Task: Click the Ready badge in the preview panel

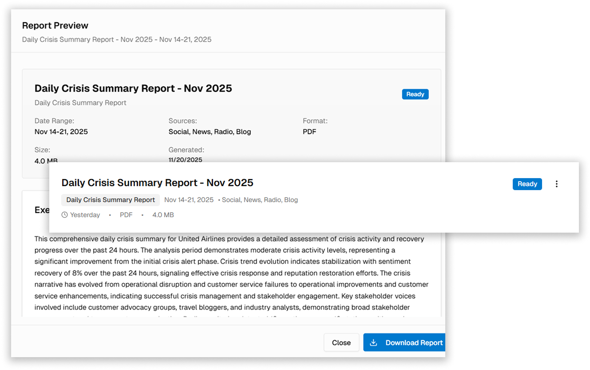Action: [x=415, y=94]
